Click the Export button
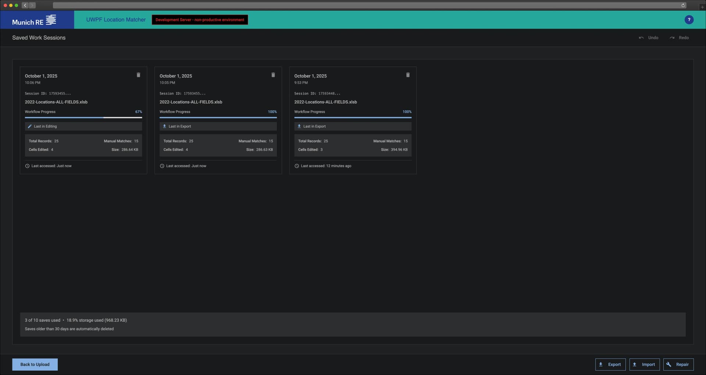Image resolution: width=706 pixels, height=375 pixels. (610, 364)
